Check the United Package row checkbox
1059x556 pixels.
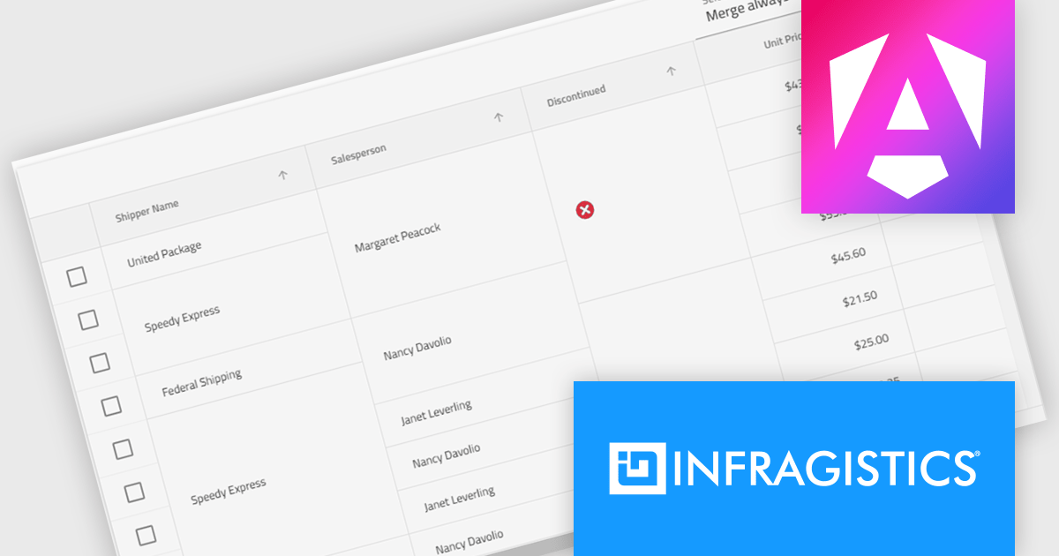(x=78, y=275)
